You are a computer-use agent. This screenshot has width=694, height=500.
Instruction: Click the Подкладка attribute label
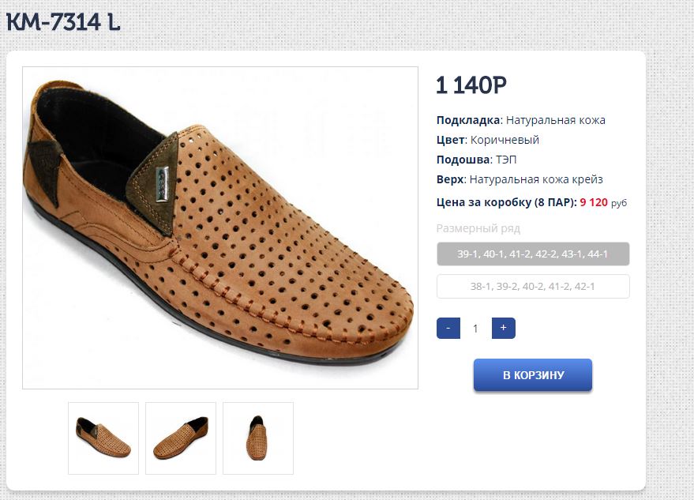(468, 120)
